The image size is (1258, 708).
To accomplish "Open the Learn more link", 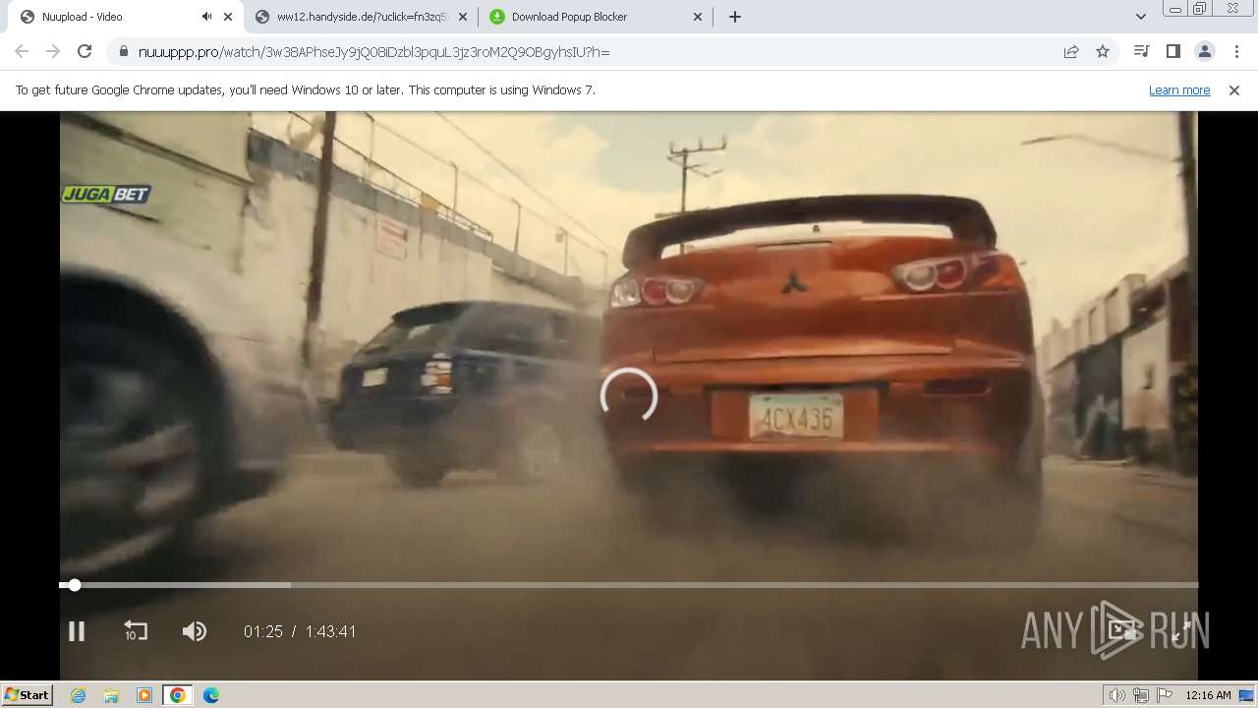I will [x=1179, y=89].
